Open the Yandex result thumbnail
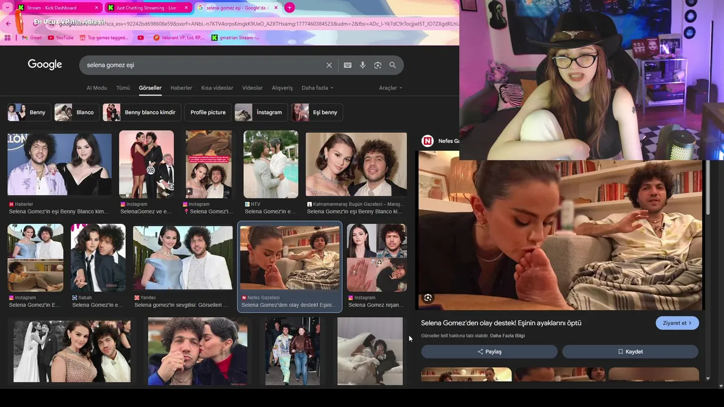724x407 pixels. 183,258
